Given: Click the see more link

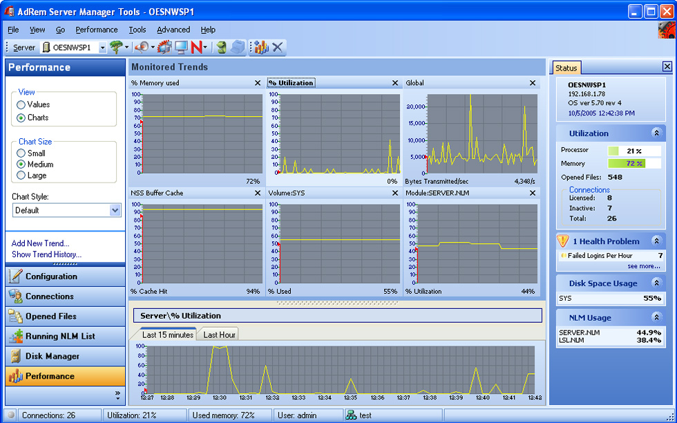Looking at the screenshot, I should pyautogui.click(x=644, y=266).
